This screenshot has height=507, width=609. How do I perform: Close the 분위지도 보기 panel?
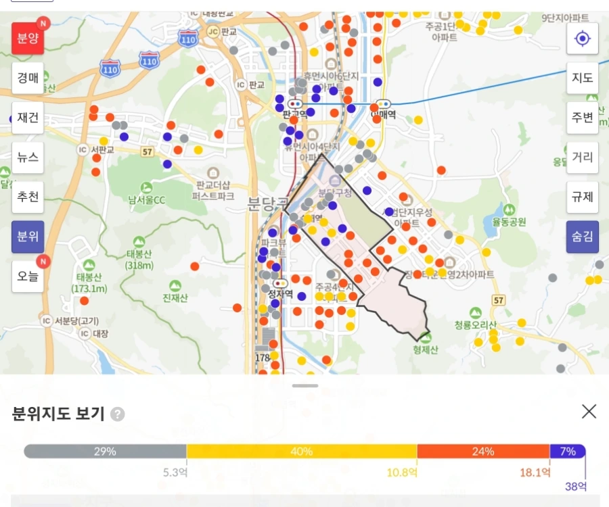tap(589, 411)
